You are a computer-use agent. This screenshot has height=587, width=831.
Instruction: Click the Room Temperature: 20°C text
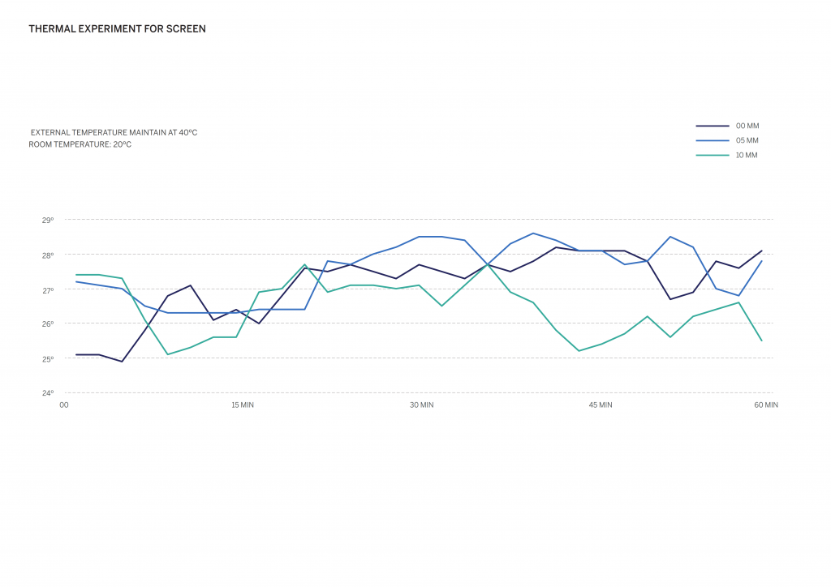coord(80,144)
